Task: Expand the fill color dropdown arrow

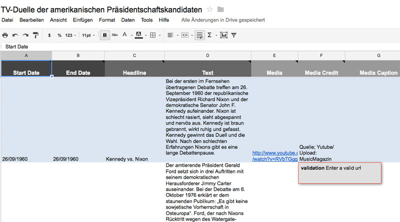Action: pyautogui.click(x=145, y=35)
